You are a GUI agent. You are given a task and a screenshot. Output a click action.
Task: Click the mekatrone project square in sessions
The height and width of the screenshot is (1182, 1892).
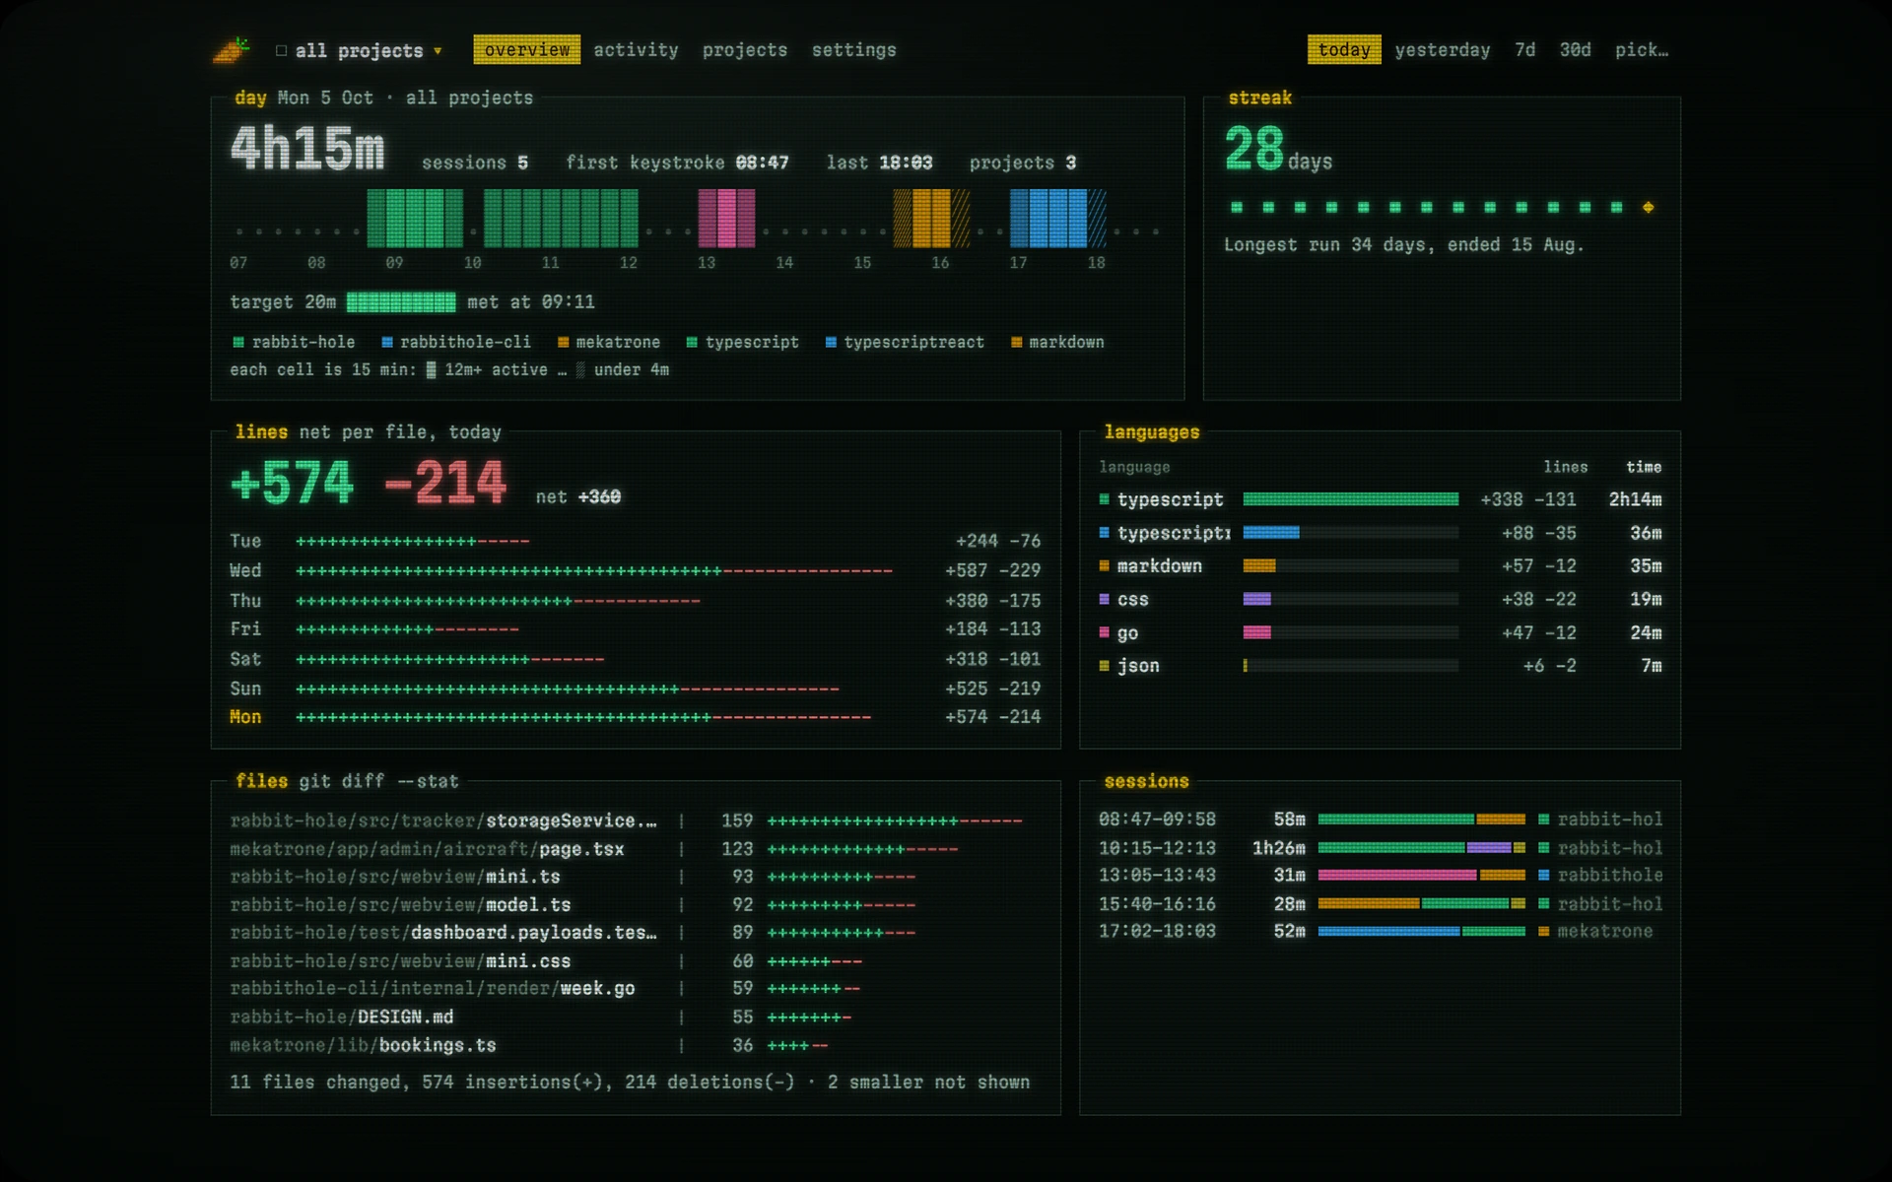coord(1543,931)
